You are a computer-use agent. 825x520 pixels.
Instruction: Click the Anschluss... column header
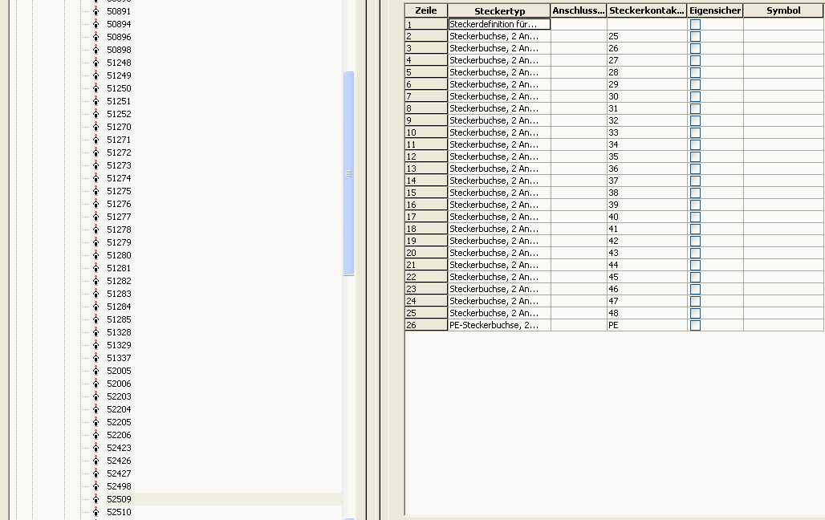pos(579,10)
